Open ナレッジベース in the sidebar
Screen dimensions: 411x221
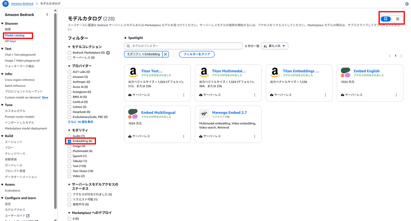coord(15,153)
